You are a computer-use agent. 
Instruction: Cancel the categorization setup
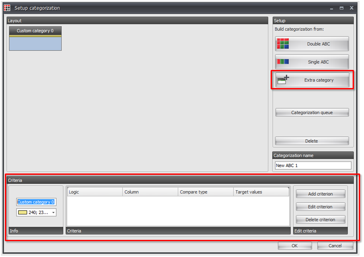(x=335, y=246)
